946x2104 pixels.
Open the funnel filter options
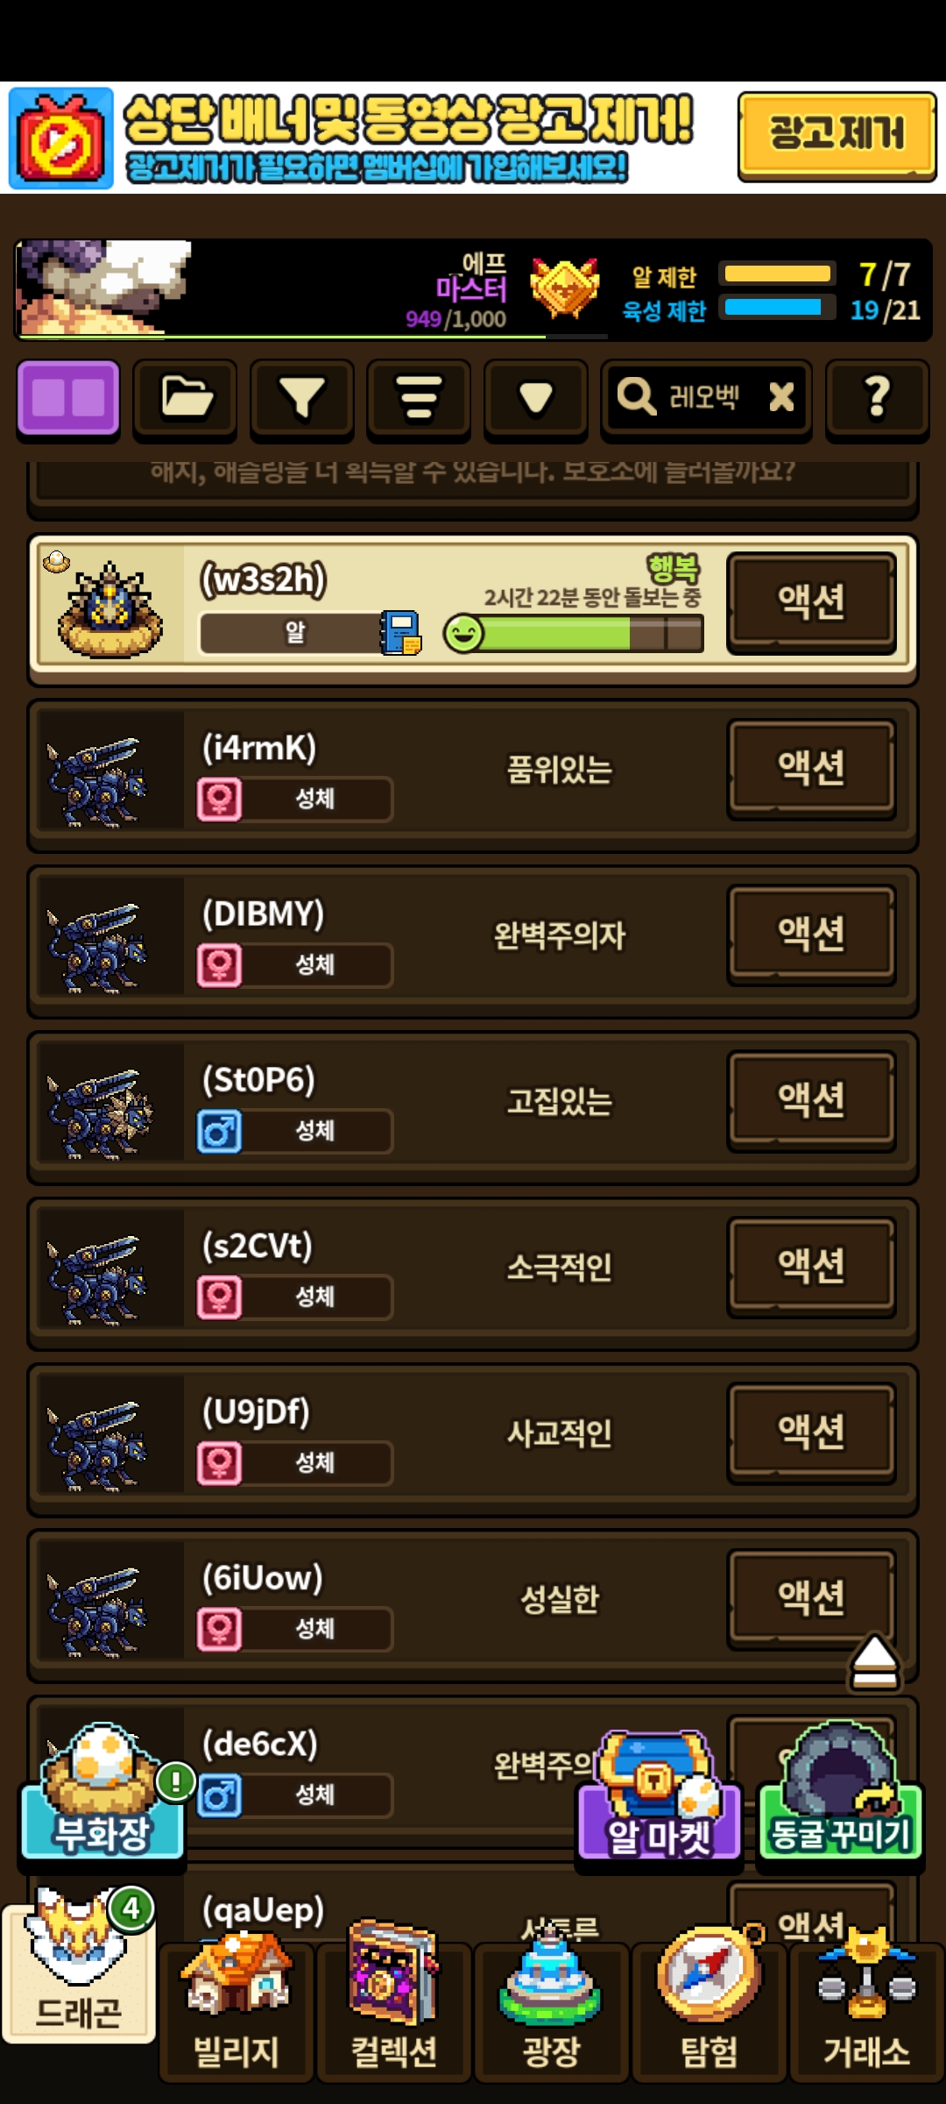click(302, 398)
